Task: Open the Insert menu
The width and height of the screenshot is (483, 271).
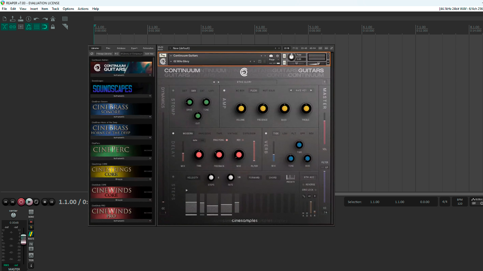Action: pyautogui.click(x=34, y=9)
